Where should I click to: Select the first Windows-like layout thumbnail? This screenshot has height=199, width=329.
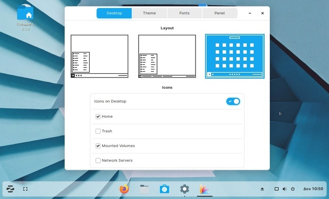click(100, 56)
